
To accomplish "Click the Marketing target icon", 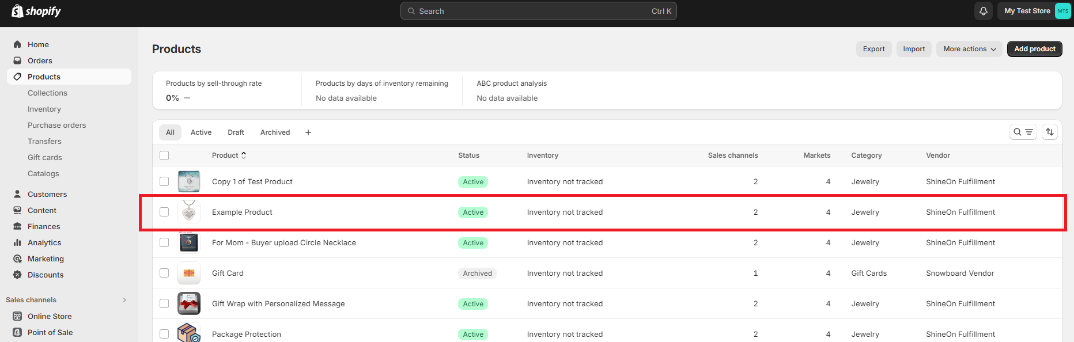I will click(17, 259).
